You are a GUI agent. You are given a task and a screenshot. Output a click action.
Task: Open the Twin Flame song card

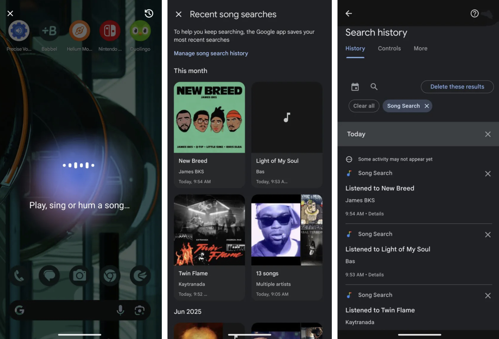[209, 247]
